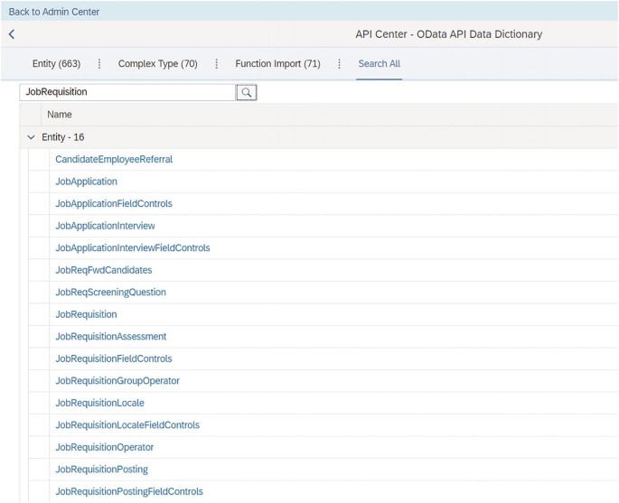Collapse the Entity - 16 group
This screenshot has height=503, width=619.
tap(32, 137)
